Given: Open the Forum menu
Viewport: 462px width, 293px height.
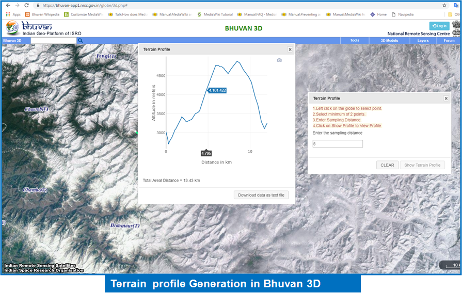Looking at the screenshot, I should (449, 41).
